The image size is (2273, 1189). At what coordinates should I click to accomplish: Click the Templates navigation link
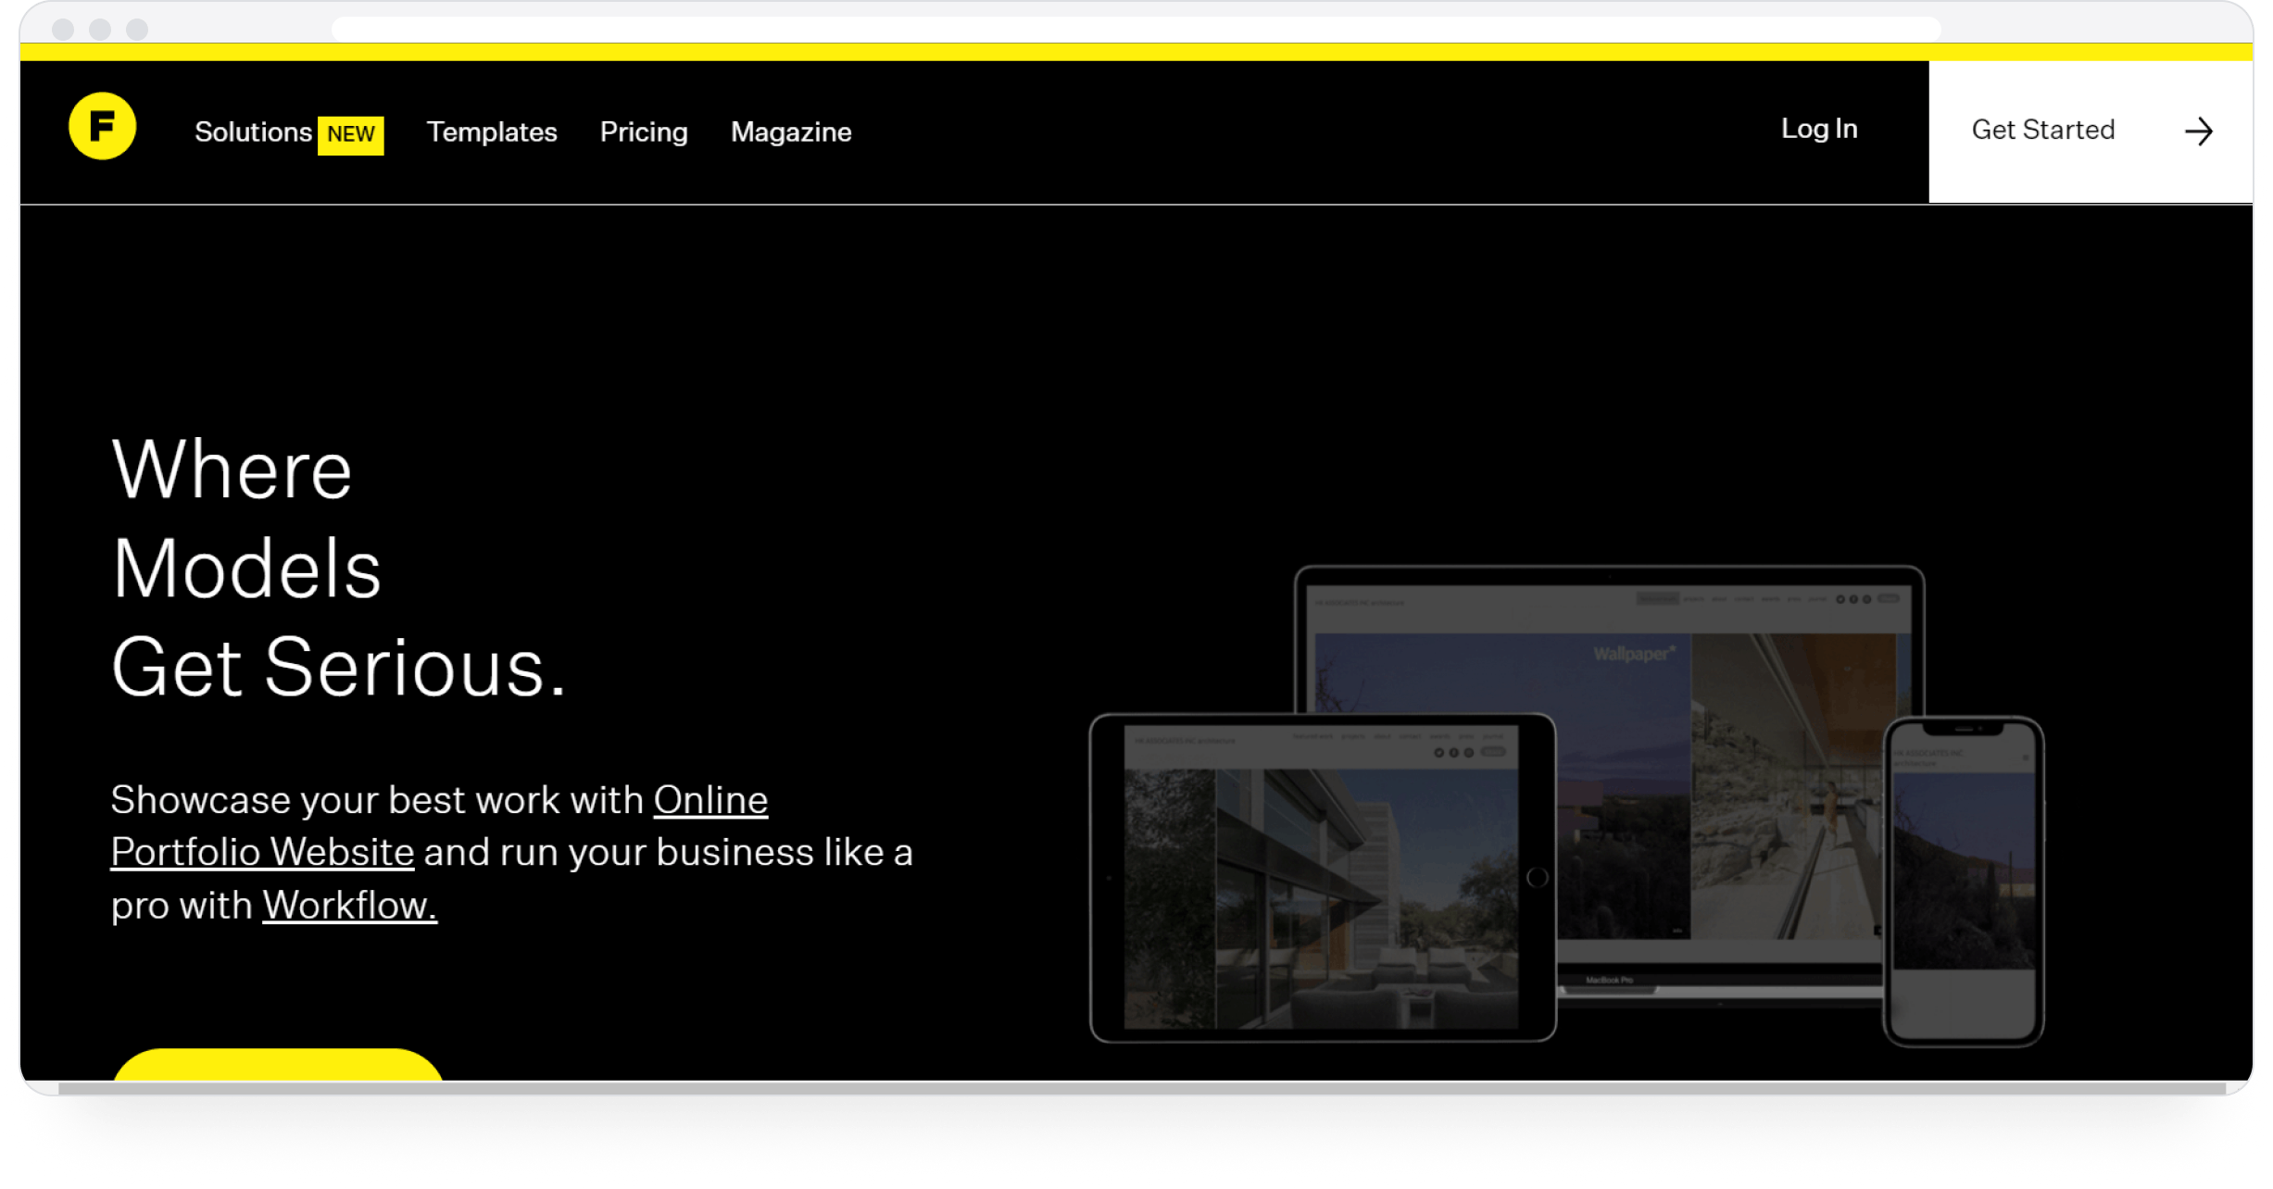(490, 131)
